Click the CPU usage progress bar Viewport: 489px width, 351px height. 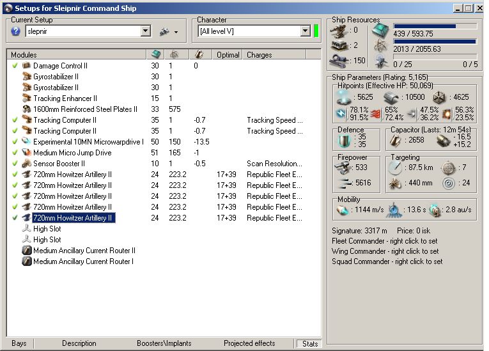coord(435,26)
